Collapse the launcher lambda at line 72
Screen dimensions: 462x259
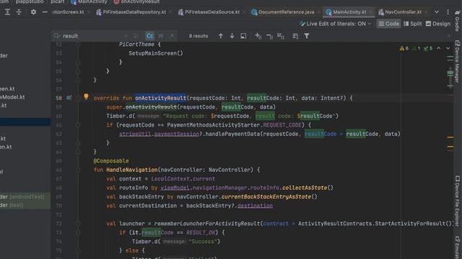point(78,224)
